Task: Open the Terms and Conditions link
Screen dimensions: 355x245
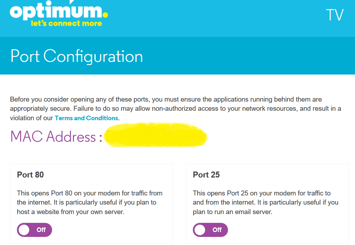Action: (86, 118)
